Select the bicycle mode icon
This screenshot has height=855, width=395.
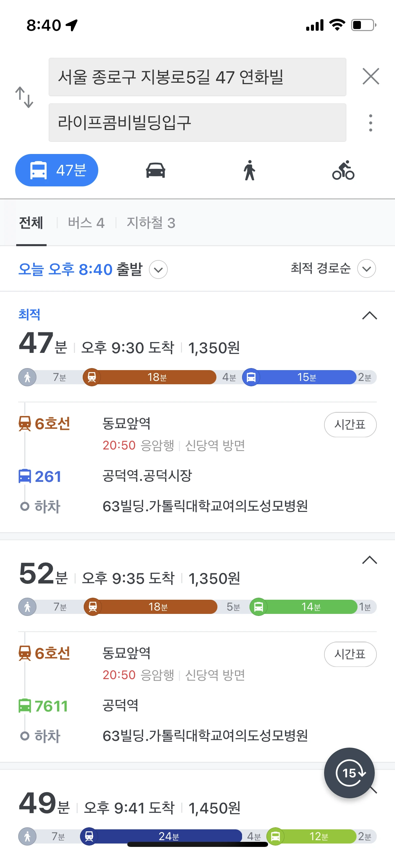tap(343, 170)
